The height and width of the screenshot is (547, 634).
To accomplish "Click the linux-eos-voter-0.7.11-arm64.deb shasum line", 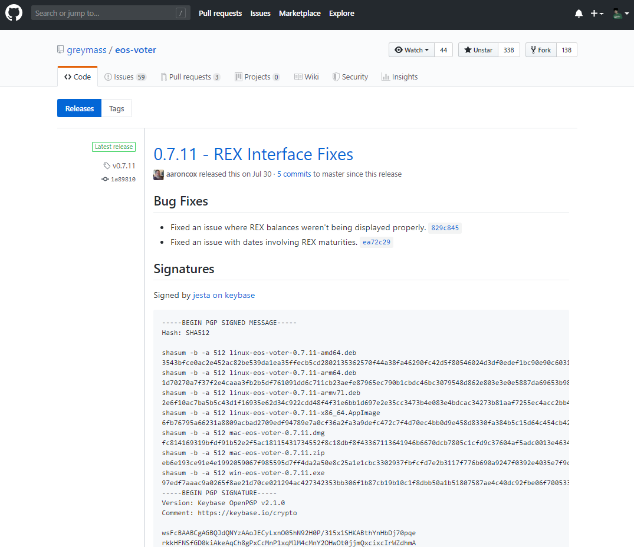I will 259,373.
